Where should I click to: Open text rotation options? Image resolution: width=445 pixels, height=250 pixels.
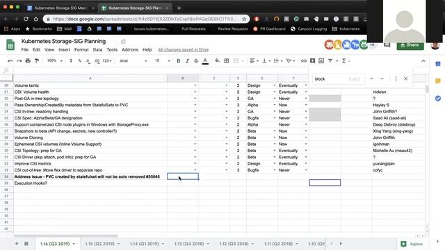[291, 61]
